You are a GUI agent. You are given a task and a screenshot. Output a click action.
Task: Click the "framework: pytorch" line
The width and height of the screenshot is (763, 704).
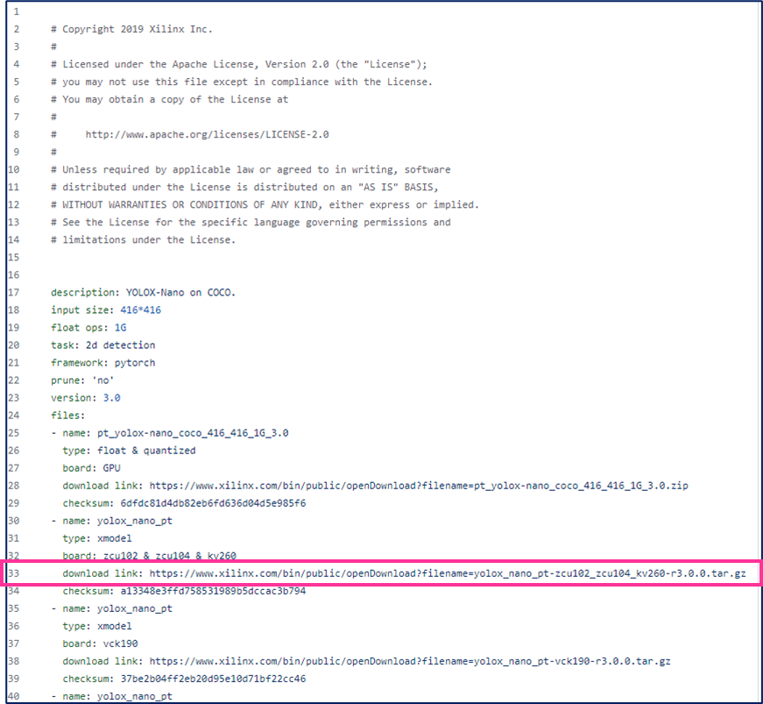[102, 363]
